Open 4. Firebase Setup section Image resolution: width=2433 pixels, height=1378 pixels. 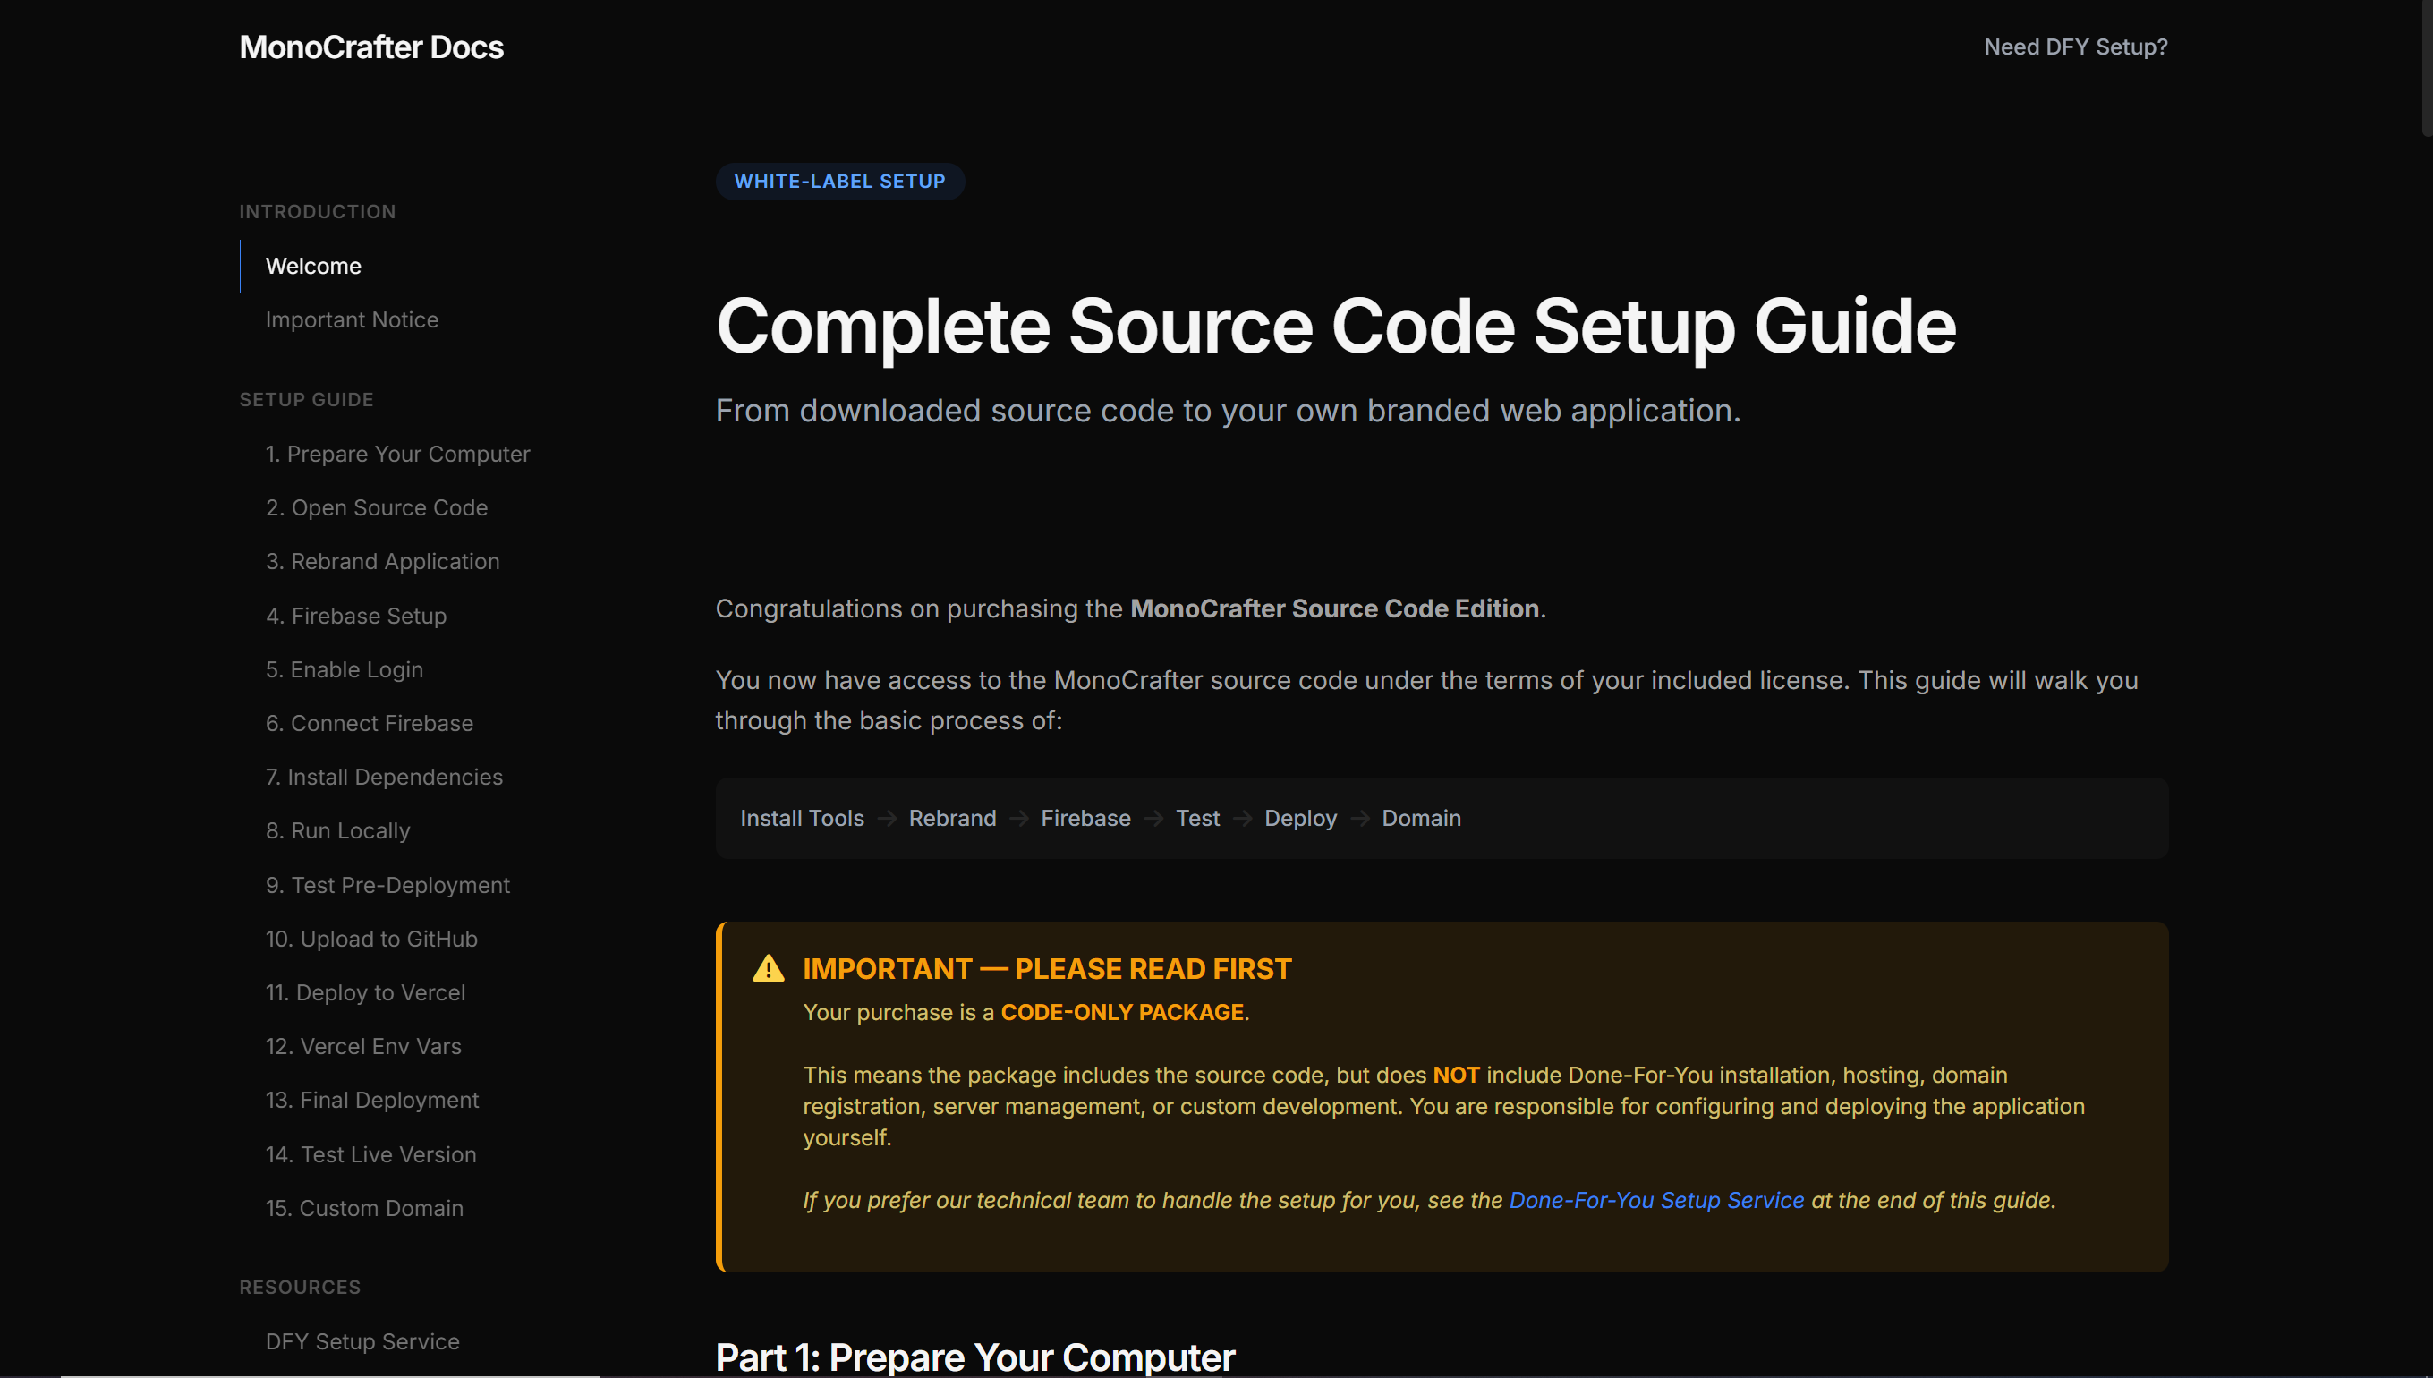click(x=356, y=617)
